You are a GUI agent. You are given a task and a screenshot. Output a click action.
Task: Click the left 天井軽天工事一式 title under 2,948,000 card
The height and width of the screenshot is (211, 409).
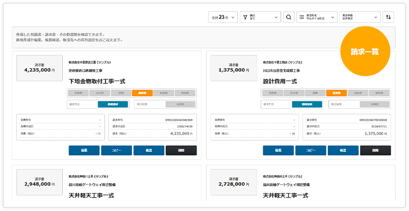coord(91,196)
